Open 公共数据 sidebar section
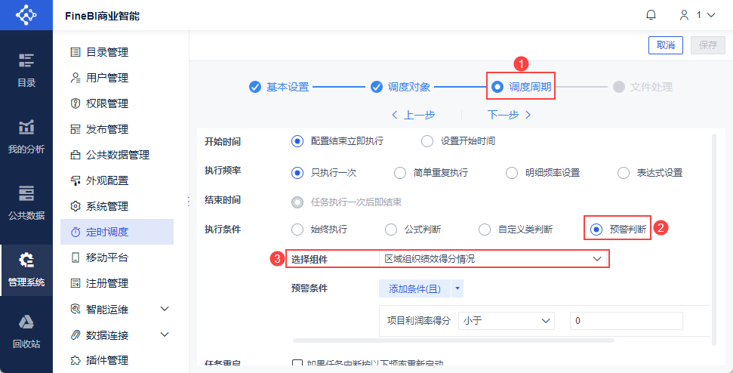The width and height of the screenshot is (733, 373). click(x=26, y=203)
